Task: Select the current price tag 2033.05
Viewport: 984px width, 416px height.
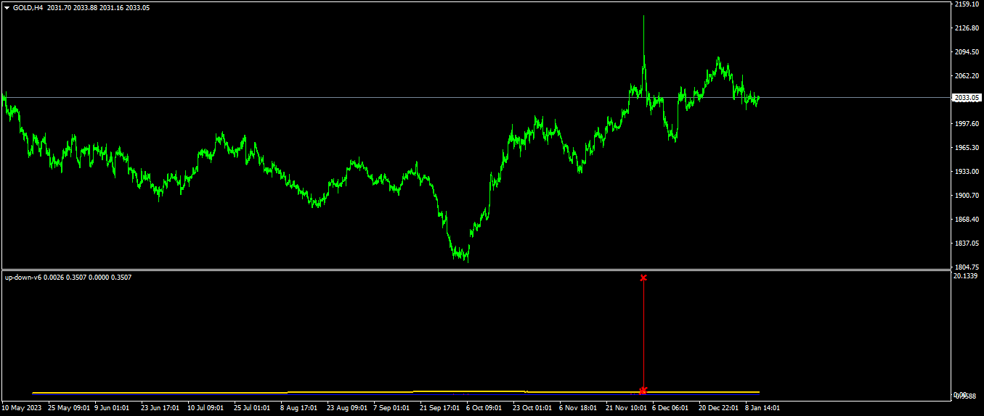Action: point(967,97)
